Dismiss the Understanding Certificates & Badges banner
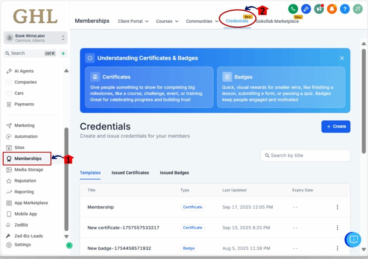The height and width of the screenshot is (259, 368). point(342,58)
